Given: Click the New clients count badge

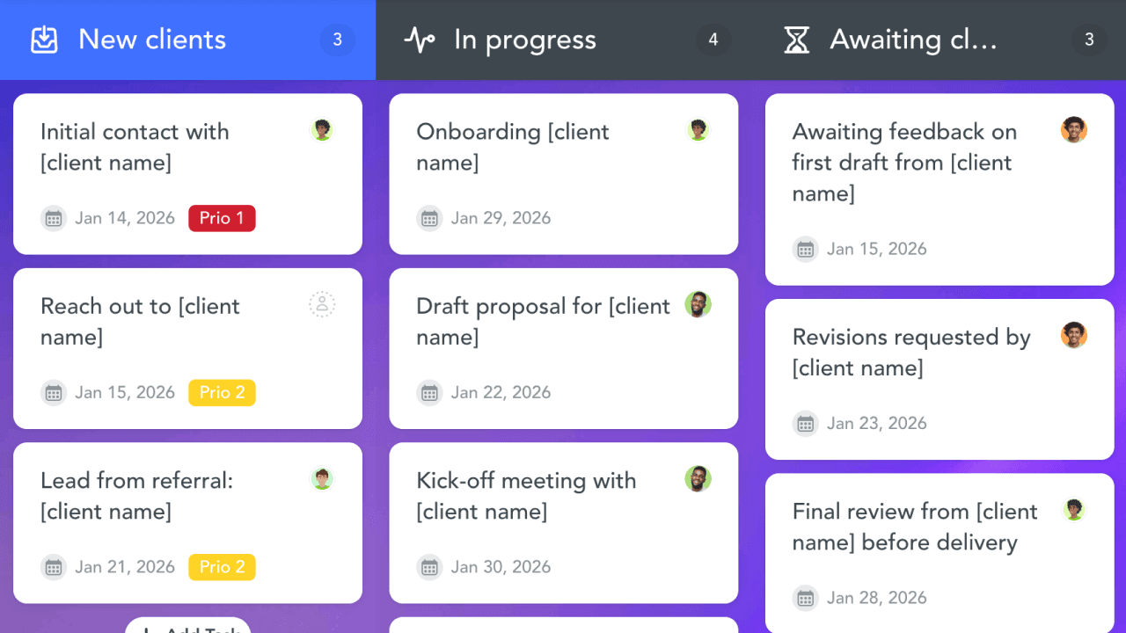Looking at the screenshot, I should [x=337, y=40].
